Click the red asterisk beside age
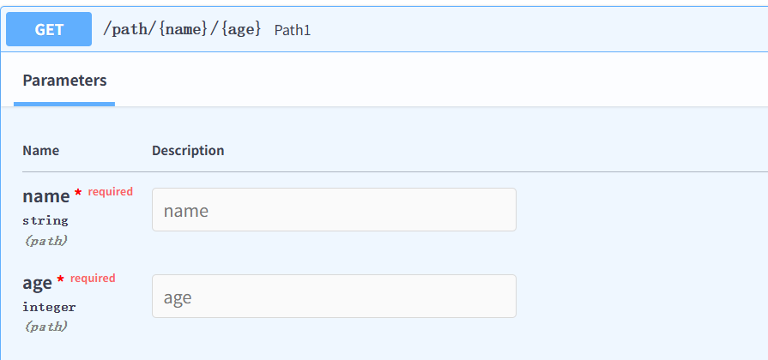The width and height of the screenshot is (768, 360). [x=61, y=280]
